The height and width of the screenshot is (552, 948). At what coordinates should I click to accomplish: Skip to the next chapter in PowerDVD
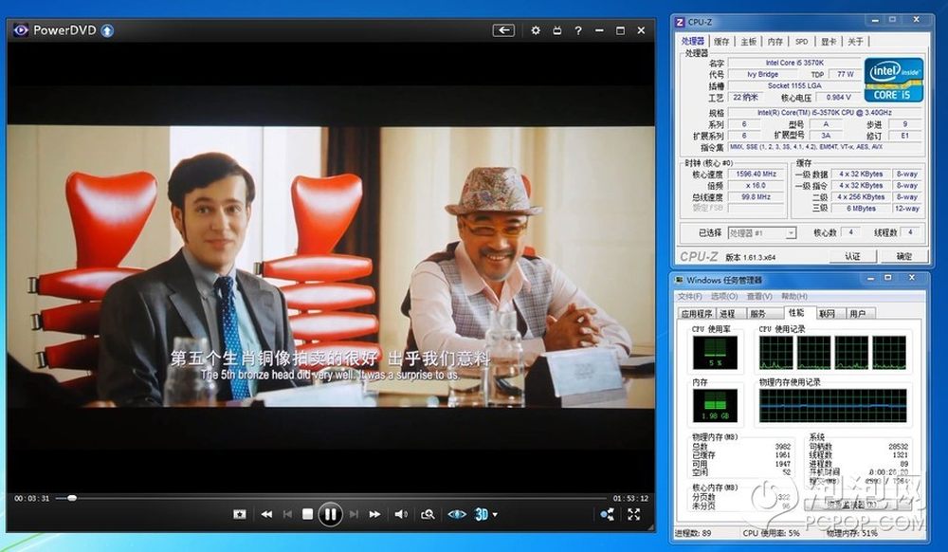tap(355, 514)
